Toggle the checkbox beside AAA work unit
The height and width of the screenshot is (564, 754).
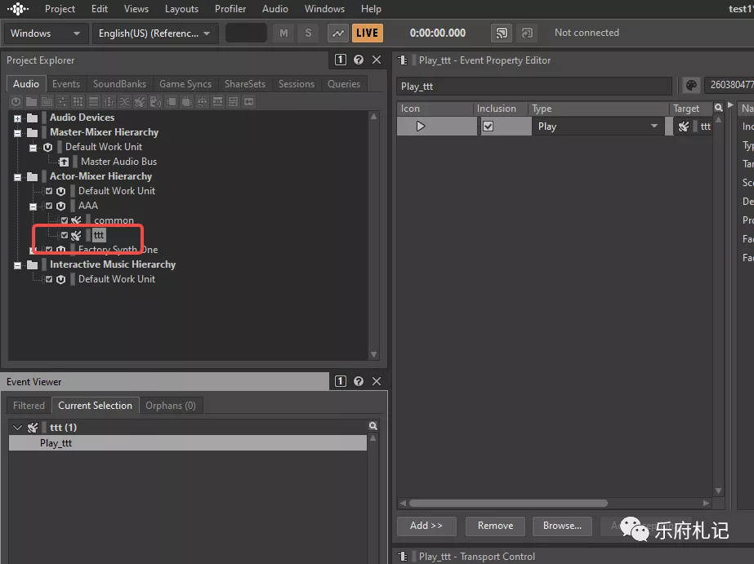[x=49, y=206]
